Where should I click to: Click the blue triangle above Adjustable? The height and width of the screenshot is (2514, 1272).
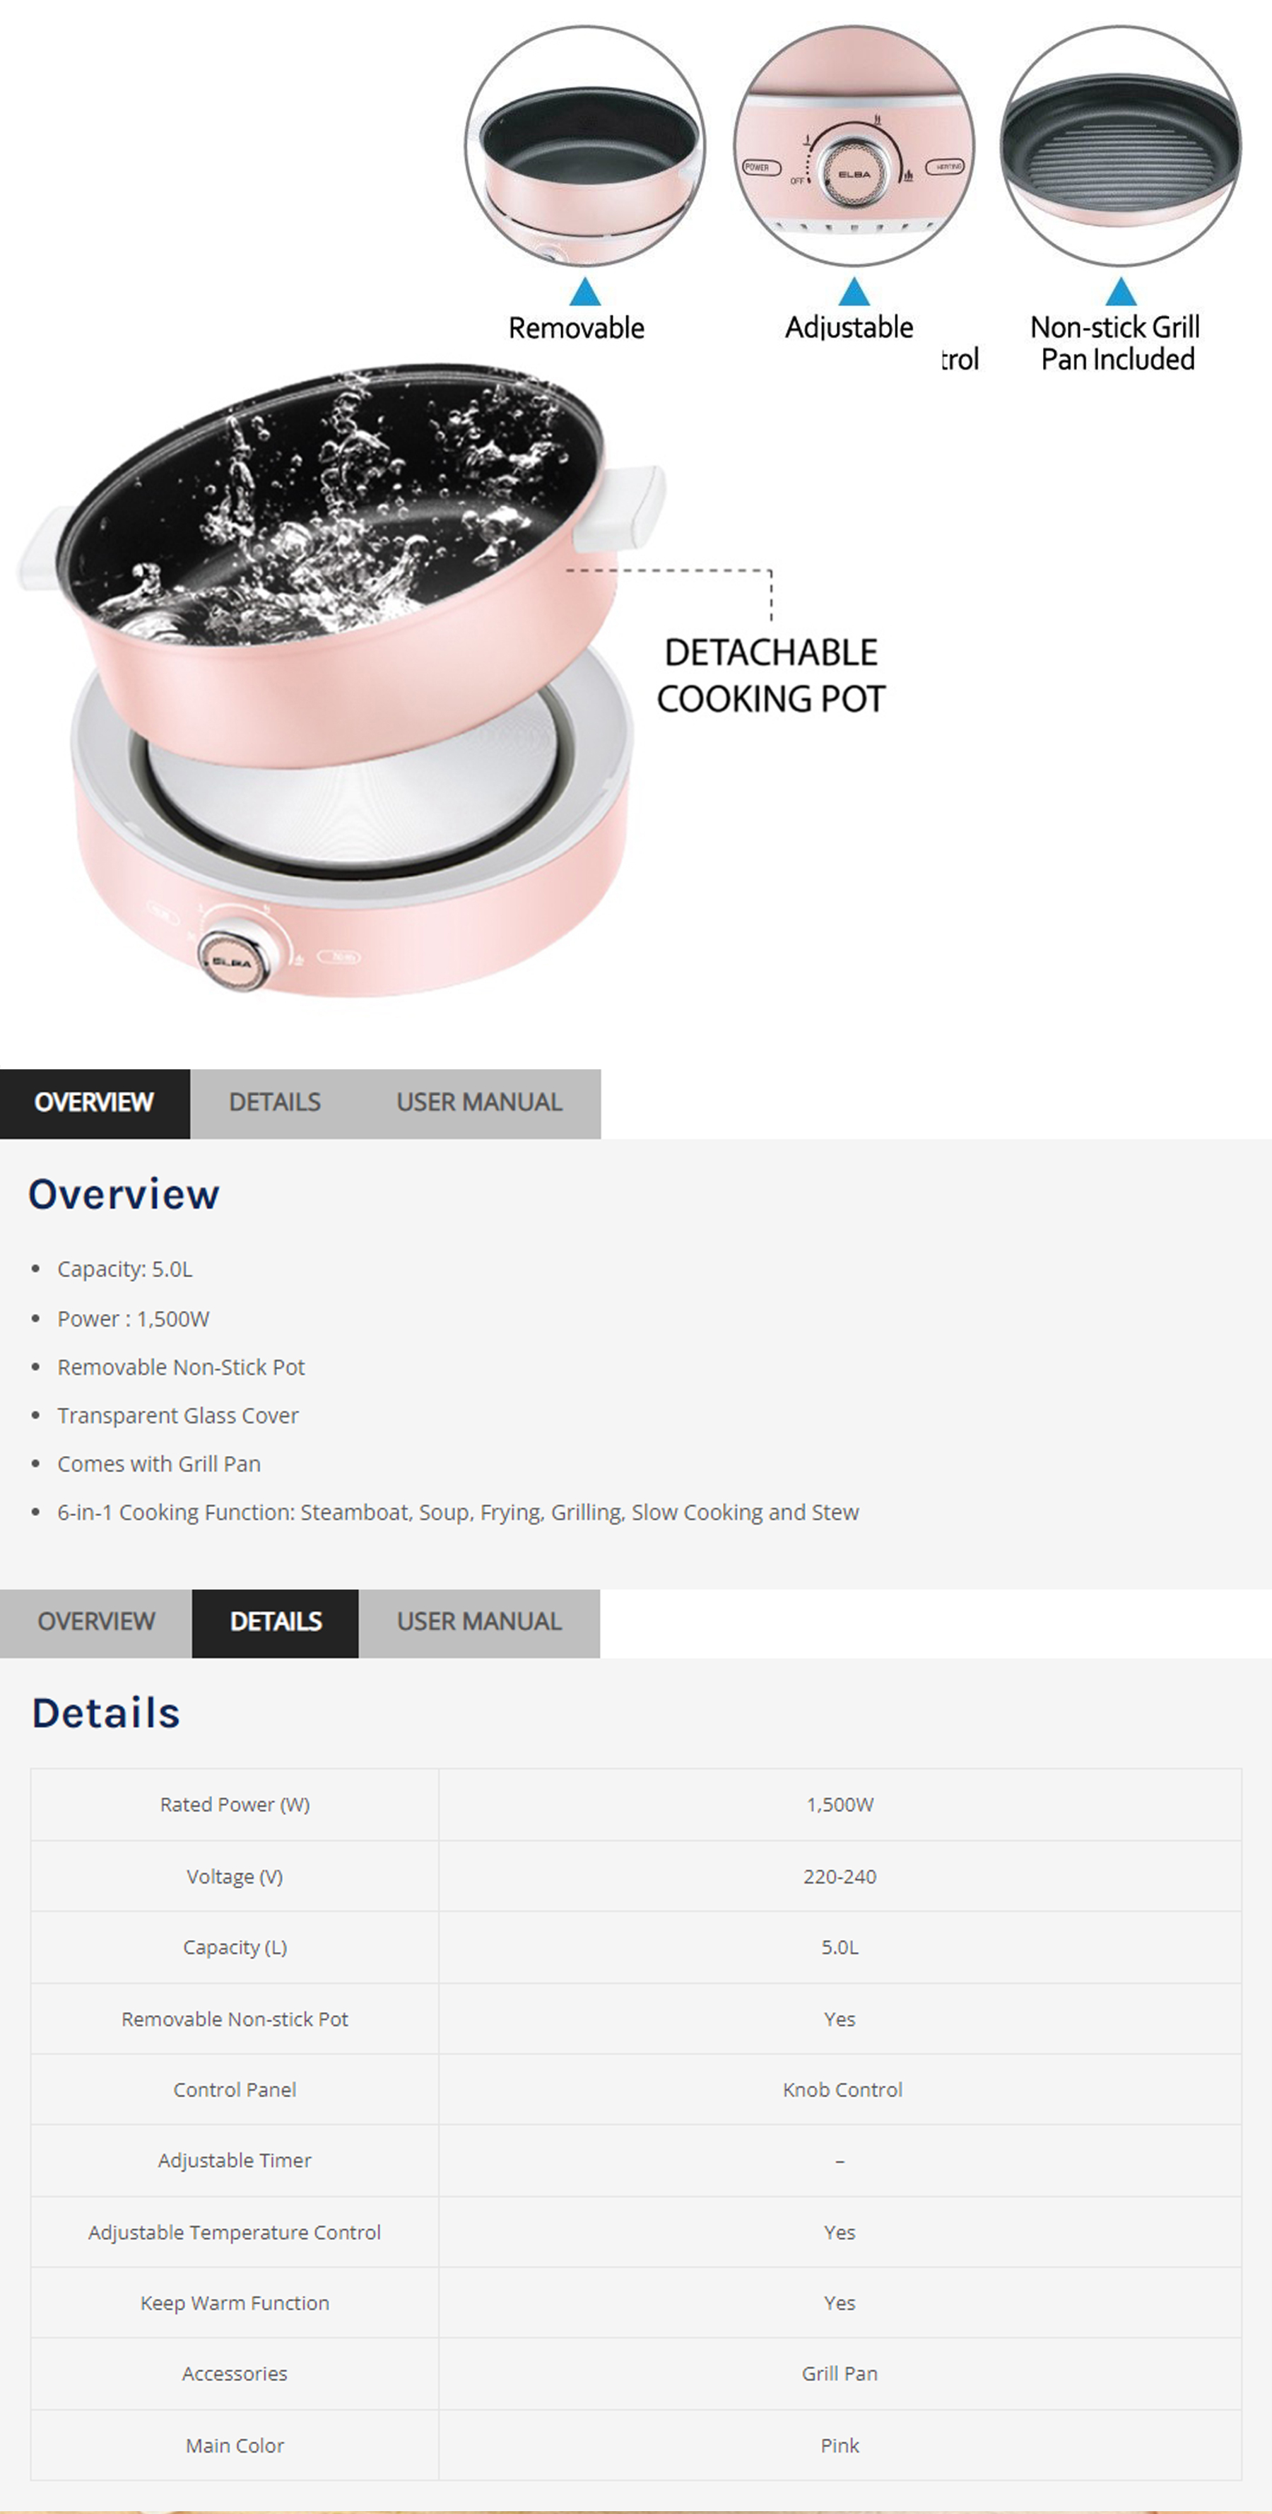pyautogui.click(x=854, y=292)
